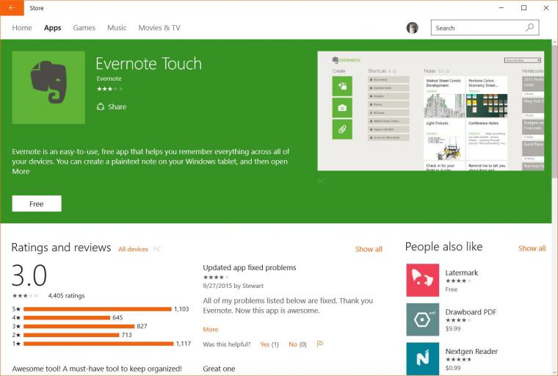
Task: Click the 3-star rating bar
Action: pos(79,326)
